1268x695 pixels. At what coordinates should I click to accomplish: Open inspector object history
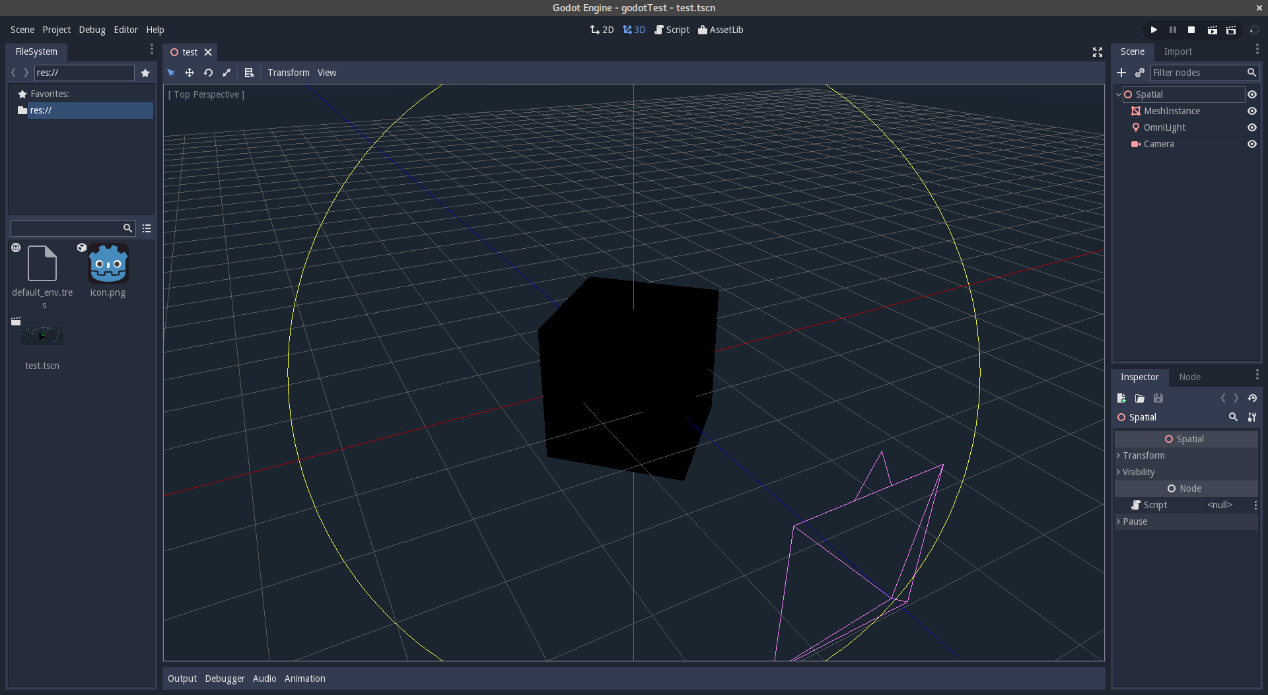pyautogui.click(x=1252, y=398)
